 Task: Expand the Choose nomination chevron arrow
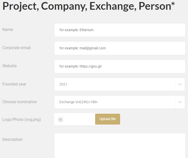[x=180, y=102]
